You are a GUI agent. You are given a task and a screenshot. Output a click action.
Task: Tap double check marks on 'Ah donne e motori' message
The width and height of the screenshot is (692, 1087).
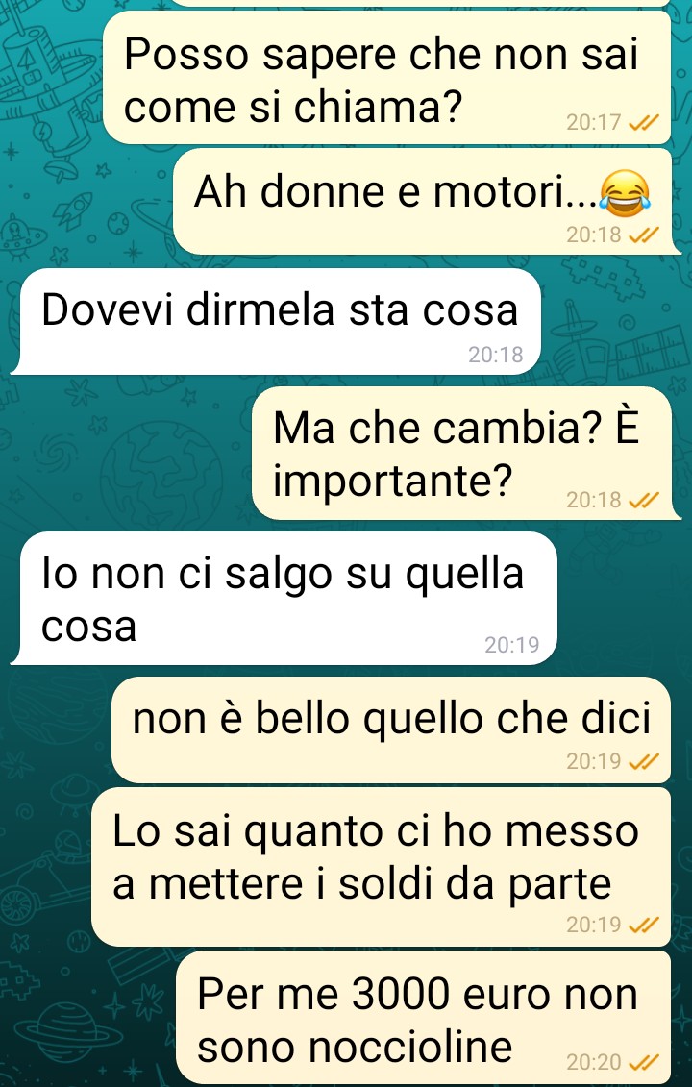(643, 235)
